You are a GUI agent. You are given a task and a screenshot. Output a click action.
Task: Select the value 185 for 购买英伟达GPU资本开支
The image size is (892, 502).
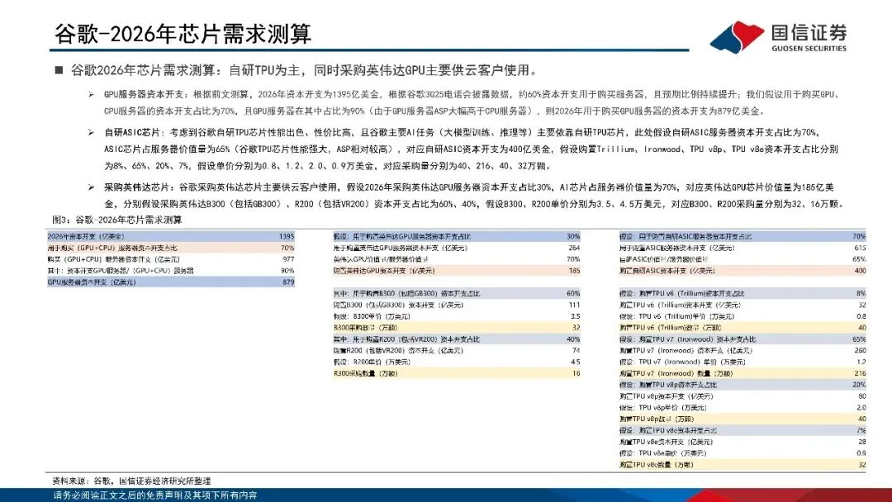[574, 271]
